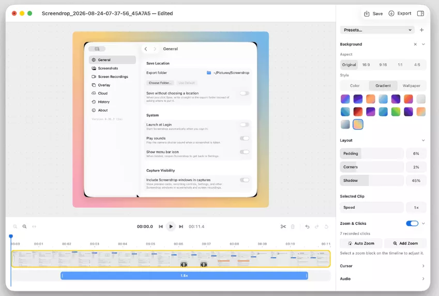Open Cloud in preview sidebar
The image size is (439, 296).
(112, 94)
